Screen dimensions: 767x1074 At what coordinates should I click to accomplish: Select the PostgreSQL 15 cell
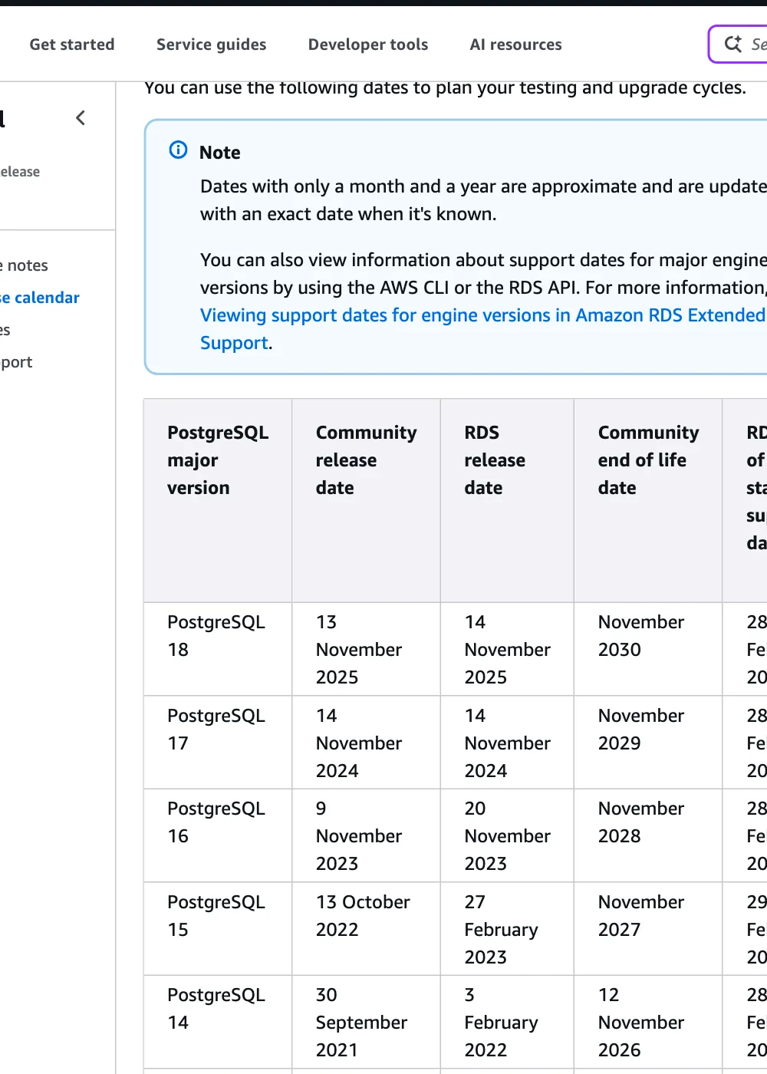(218, 929)
